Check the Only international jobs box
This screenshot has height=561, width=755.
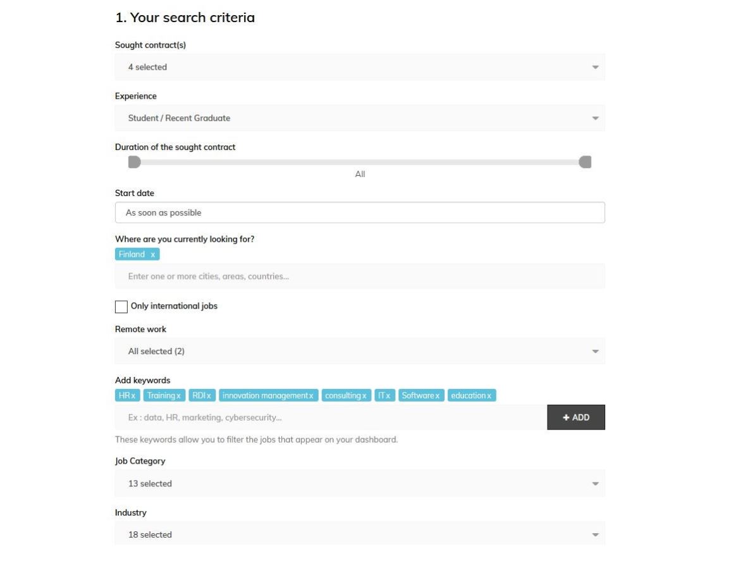click(121, 307)
